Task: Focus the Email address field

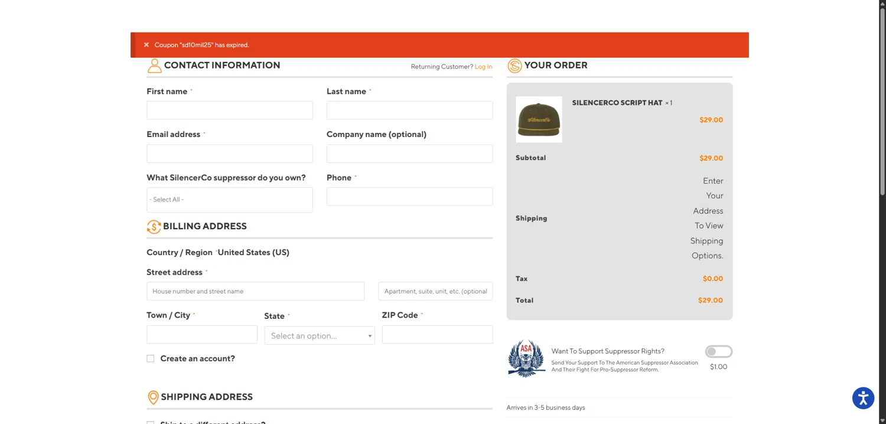Action: point(230,154)
